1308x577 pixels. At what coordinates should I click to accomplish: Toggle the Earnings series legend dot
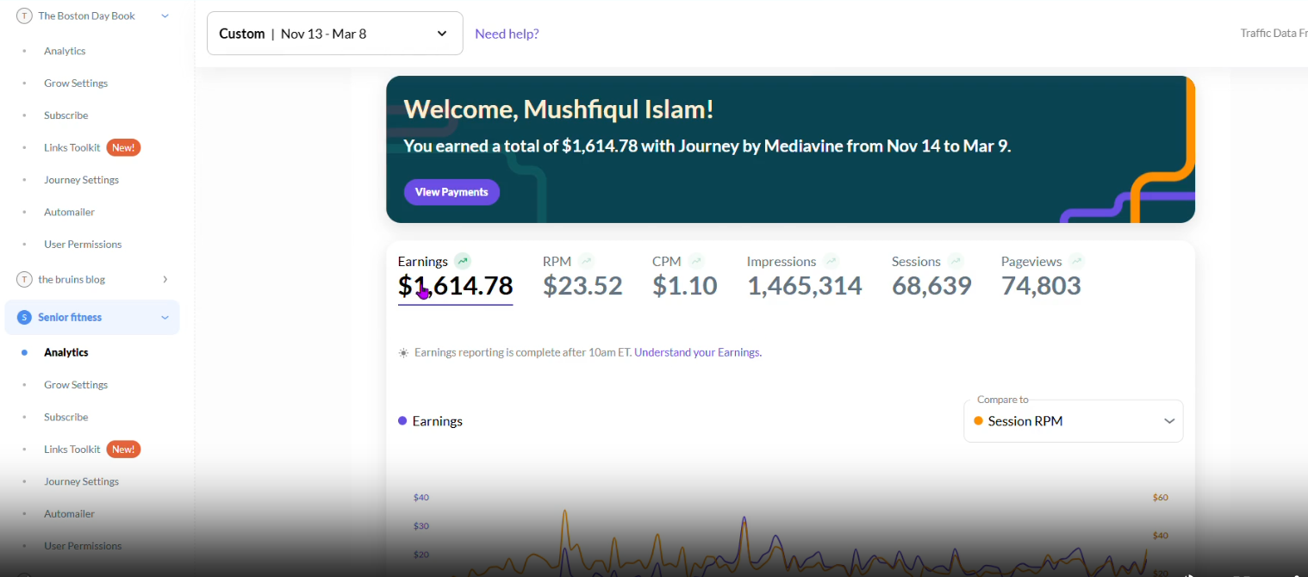pyautogui.click(x=402, y=421)
